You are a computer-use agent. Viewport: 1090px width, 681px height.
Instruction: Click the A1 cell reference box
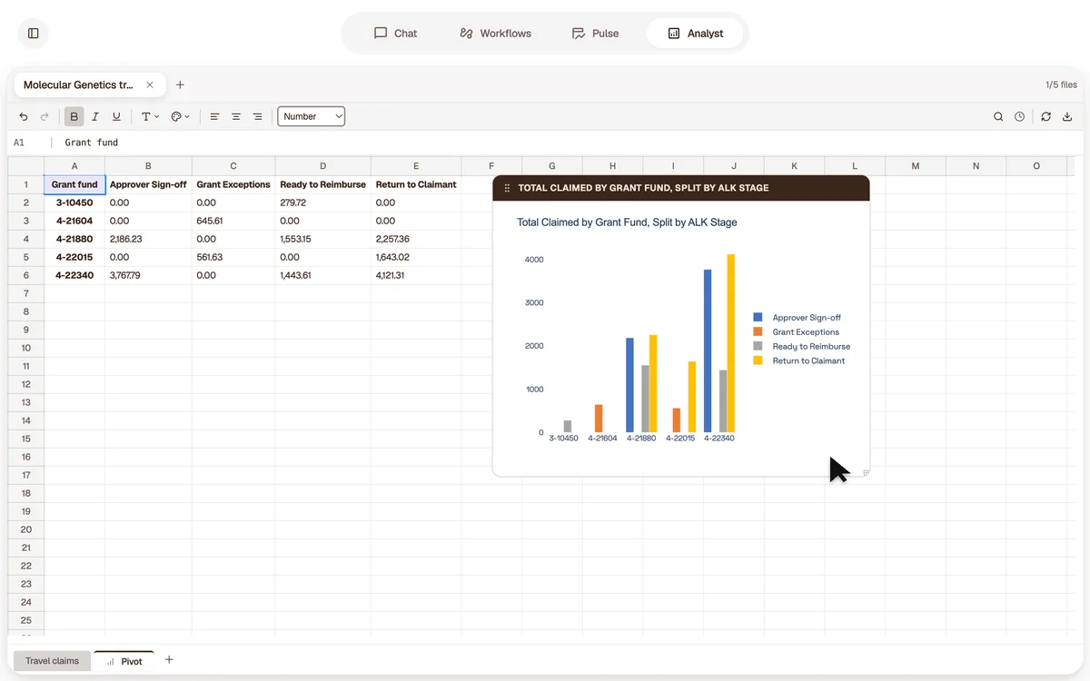point(20,143)
